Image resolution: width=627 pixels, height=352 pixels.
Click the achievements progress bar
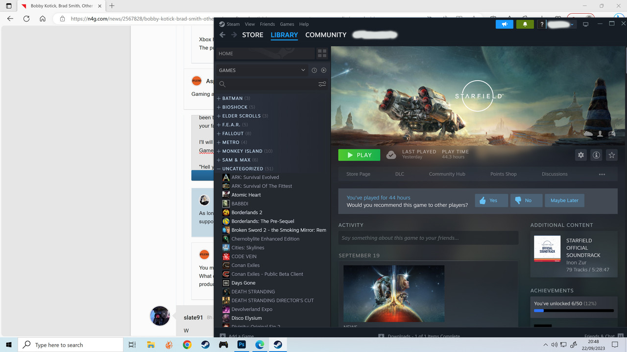pos(574,310)
